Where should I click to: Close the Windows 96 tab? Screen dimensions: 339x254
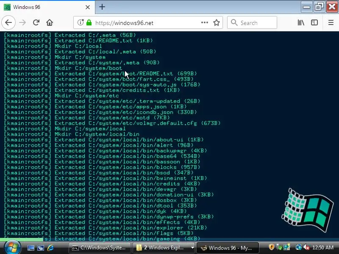(x=88, y=7)
